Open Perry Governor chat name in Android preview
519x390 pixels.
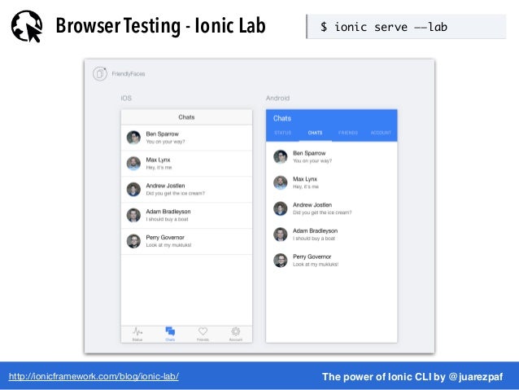coord(312,256)
